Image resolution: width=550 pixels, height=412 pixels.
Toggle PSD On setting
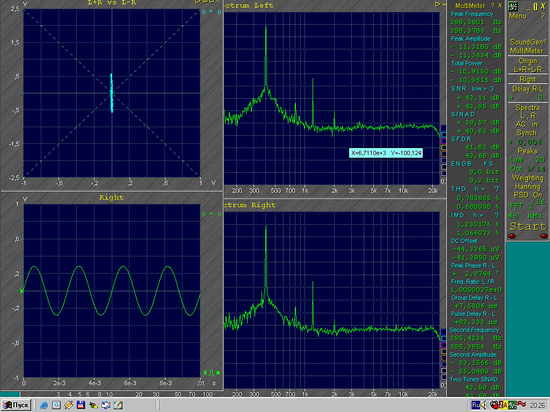tap(527, 195)
